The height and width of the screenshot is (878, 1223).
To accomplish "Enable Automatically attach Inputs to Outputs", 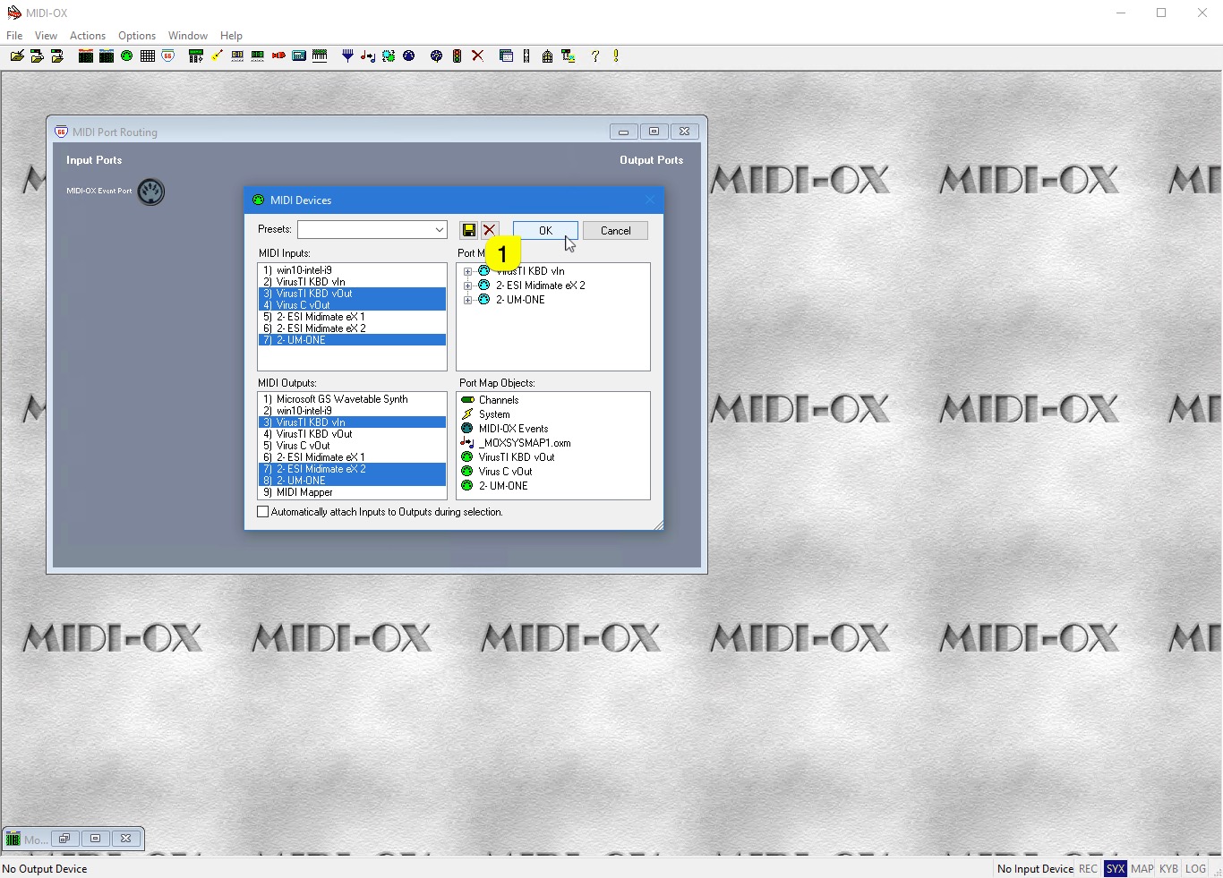I will pos(263,511).
